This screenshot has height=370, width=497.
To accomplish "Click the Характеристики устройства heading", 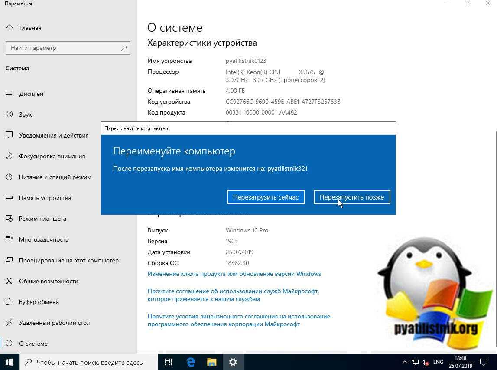I will click(202, 43).
